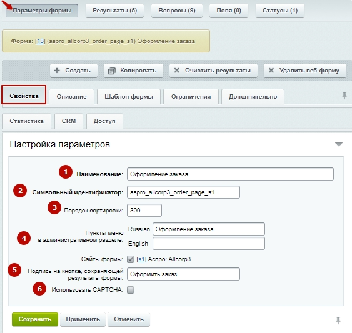Switch to the Шаблон формы tab
Image resolution: width=352 pixels, height=333 pixels.
pos(129,97)
